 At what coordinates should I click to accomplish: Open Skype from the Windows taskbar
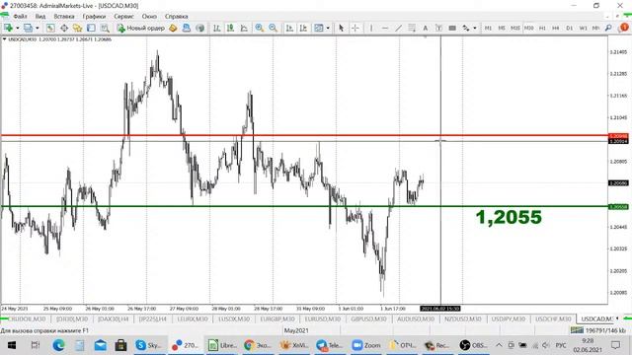click(148, 345)
